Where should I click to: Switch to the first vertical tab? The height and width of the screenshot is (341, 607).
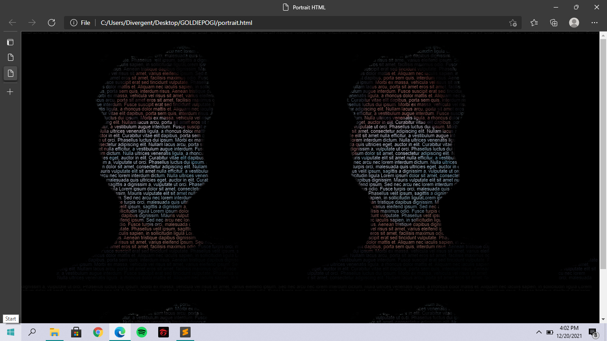pyautogui.click(x=10, y=58)
